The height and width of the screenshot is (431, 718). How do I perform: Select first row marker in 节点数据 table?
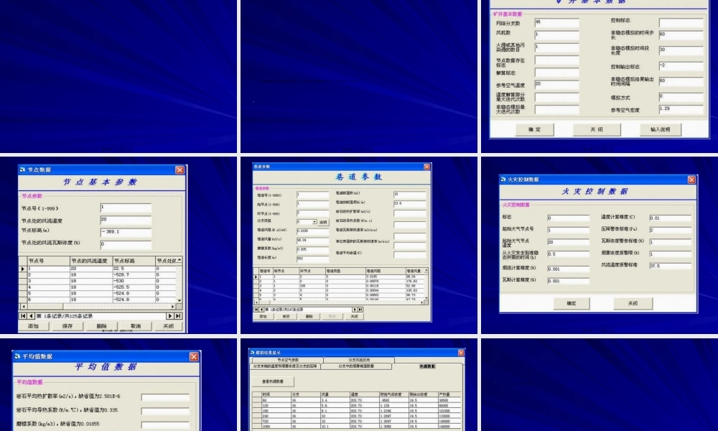[x=22, y=269]
